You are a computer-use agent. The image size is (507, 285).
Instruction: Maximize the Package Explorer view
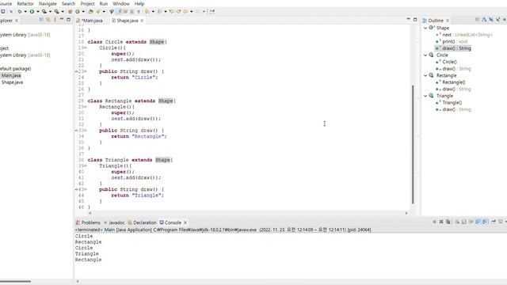[69, 20]
